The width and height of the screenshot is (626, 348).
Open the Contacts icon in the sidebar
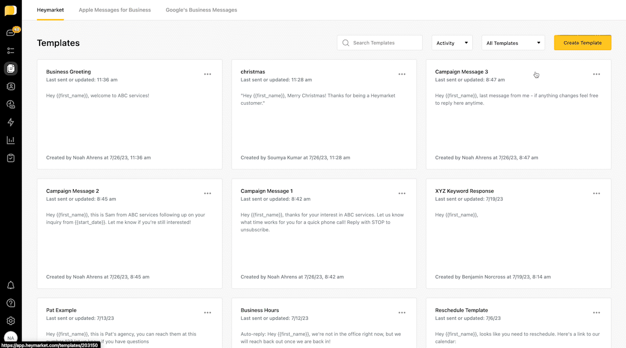point(10,86)
